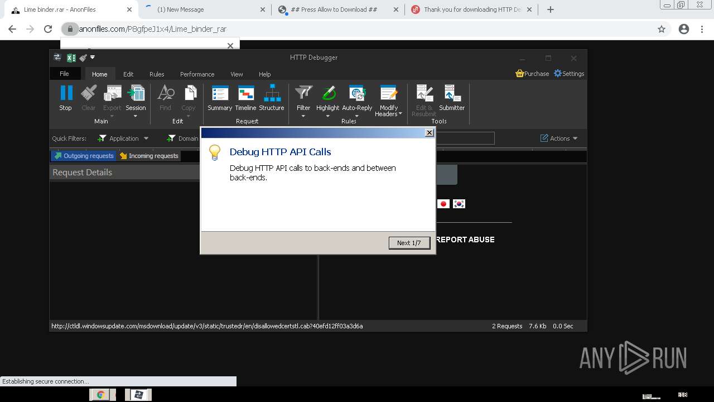Screen dimensions: 714x402
Task: Expand the Auto-Reply dropdown arrow
Action: tap(357, 116)
